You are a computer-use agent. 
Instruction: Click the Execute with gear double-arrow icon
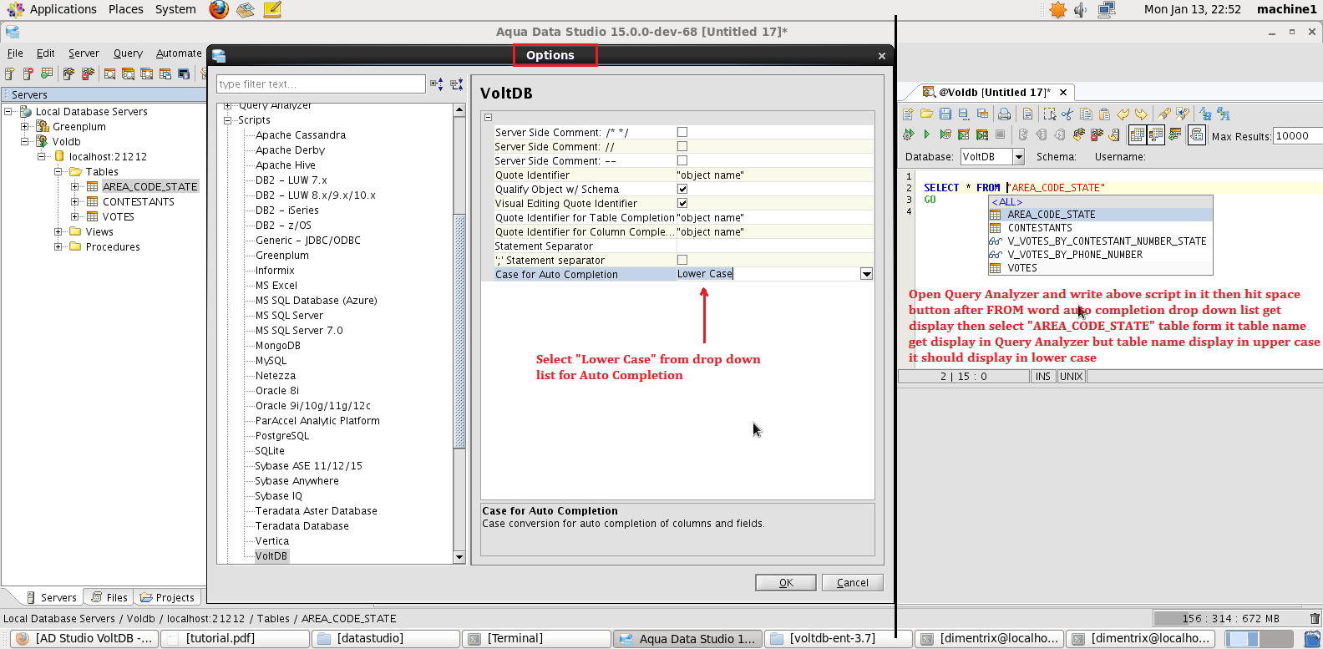click(x=909, y=134)
